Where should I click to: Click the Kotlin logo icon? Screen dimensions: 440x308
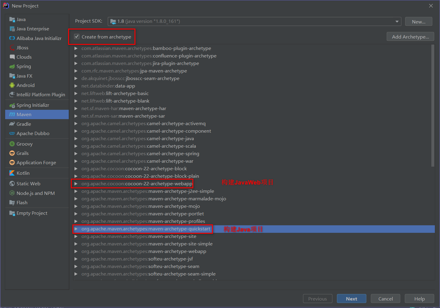pos(12,173)
